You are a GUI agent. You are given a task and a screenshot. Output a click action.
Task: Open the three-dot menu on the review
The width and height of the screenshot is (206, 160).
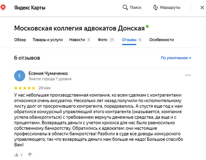[188, 75]
